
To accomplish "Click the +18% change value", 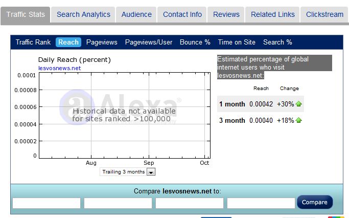I will (x=285, y=121).
